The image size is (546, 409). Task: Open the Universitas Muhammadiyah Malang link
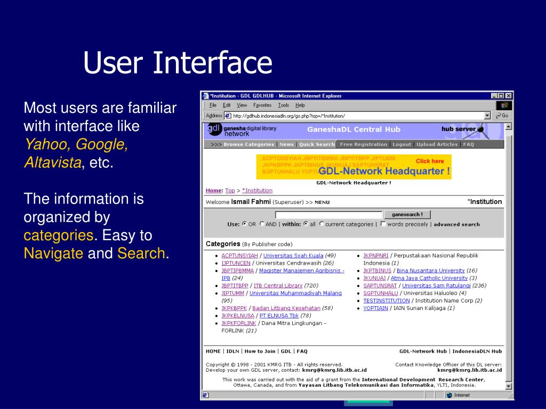(x=295, y=293)
